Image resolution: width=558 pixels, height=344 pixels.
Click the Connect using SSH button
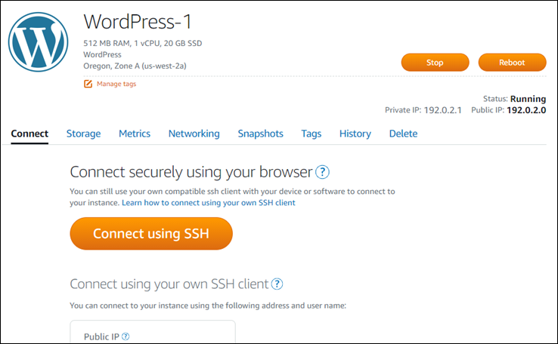coord(151,234)
